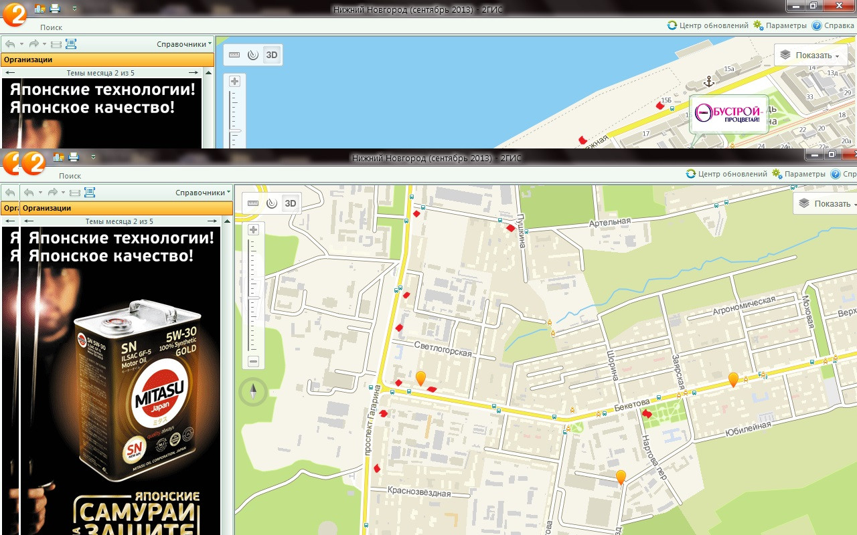Image resolution: width=857 pixels, height=535 pixels.
Task: Activate radius search tool on lower map
Action: (271, 203)
